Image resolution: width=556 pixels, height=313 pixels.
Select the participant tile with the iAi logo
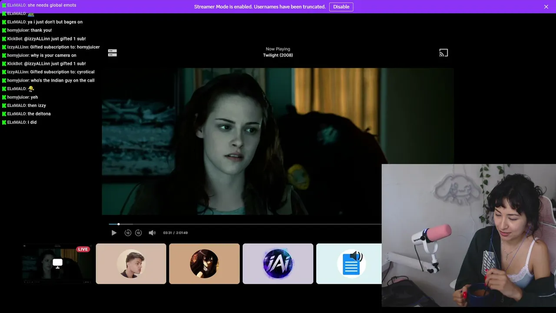point(278,263)
